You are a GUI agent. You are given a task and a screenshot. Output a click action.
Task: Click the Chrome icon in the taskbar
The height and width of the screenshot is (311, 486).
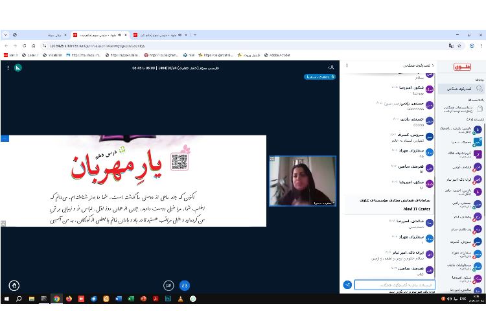(x=56, y=299)
